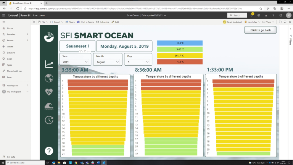Click the 'Click to go back' button

[x=261, y=30]
